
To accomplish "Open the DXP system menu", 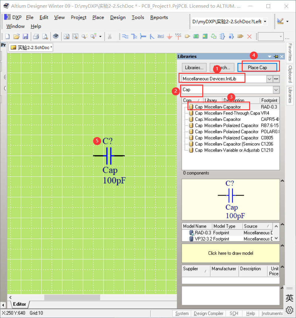I will point(13,17).
